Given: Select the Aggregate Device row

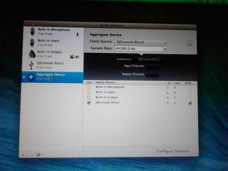Looking at the screenshot, I should point(52,77).
